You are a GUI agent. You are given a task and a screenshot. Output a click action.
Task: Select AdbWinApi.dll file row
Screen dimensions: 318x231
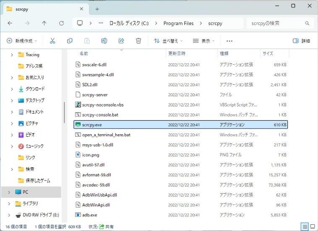(x=181, y=205)
